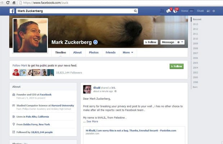Image resolution: width=223 pixels, height=144 pixels.
Task: Open the account settings gear menu
Action: point(214,11)
